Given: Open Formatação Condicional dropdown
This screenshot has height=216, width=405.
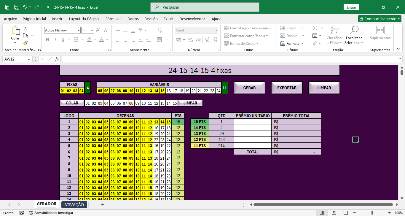Looking at the screenshot, I should [248, 28].
